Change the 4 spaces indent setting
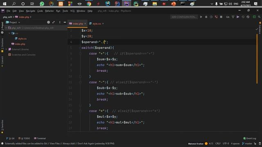The height and width of the screenshot is (147, 262). pos(235,143)
